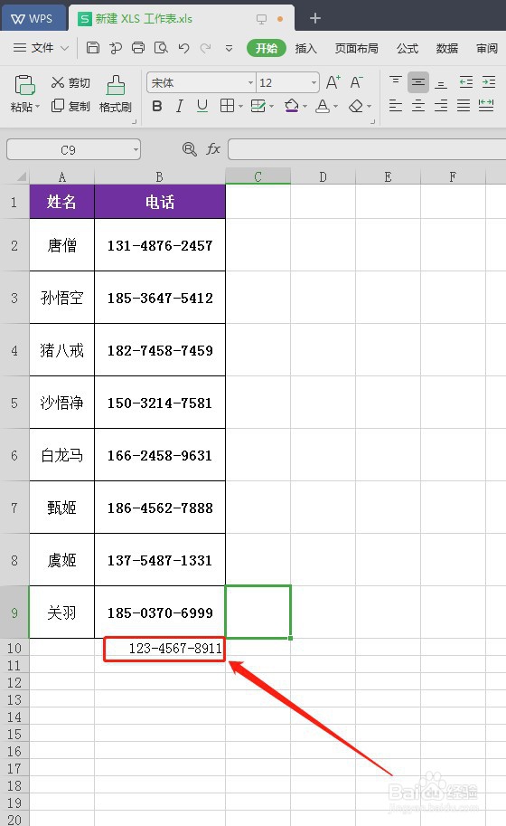This screenshot has width=506, height=826.
Task: Click the Undo arrow
Action: coord(183,48)
